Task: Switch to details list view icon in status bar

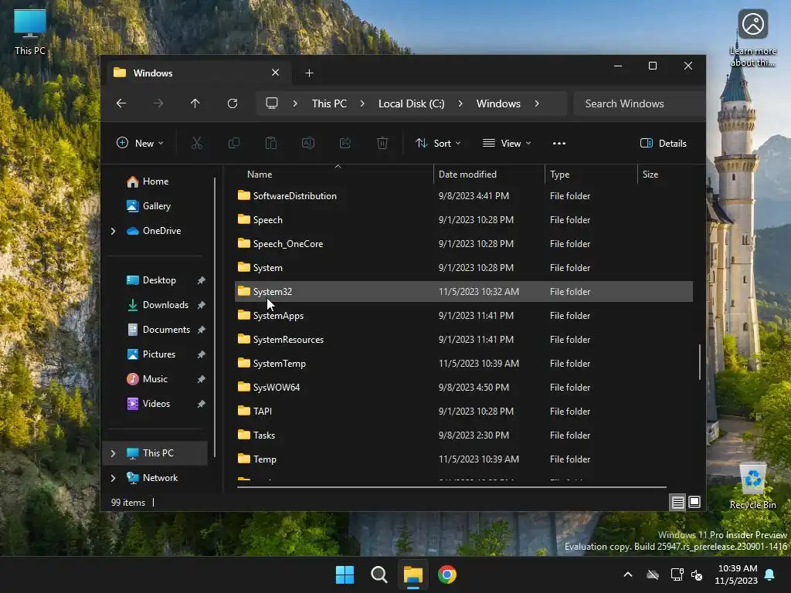Action: pos(677,502)
